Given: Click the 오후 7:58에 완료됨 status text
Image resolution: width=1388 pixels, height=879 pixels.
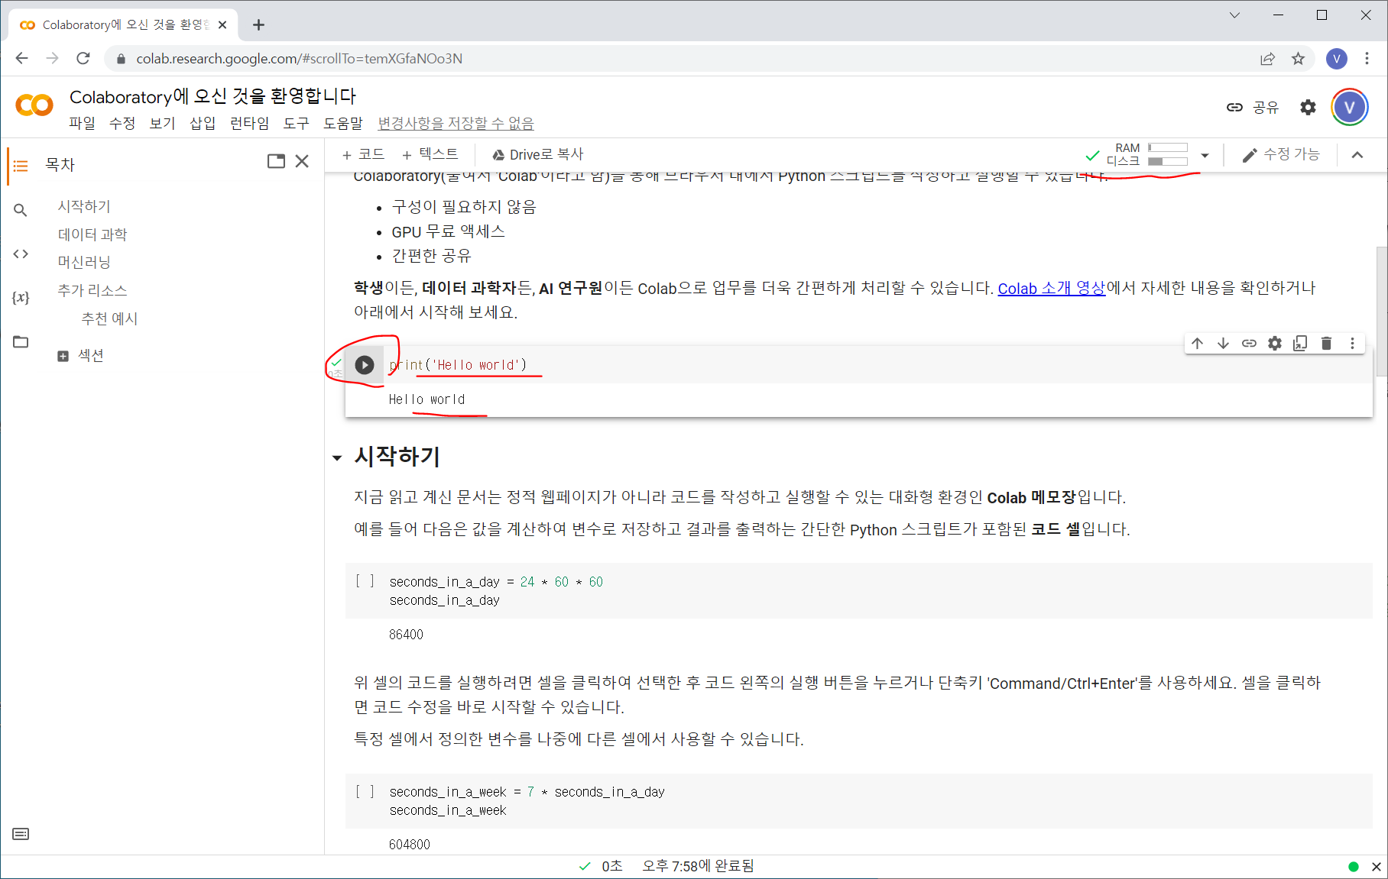Looking at the screenshot, I should [698, 866].
